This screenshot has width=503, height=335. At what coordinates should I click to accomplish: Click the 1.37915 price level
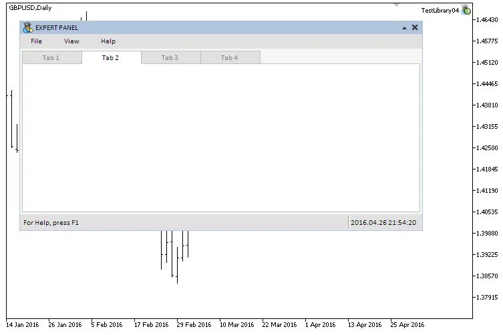click(487, 297)
